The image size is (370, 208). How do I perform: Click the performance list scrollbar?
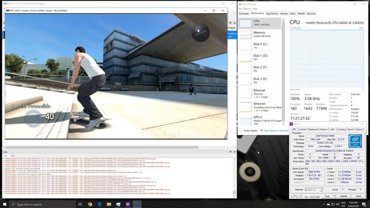pos(283,72)
